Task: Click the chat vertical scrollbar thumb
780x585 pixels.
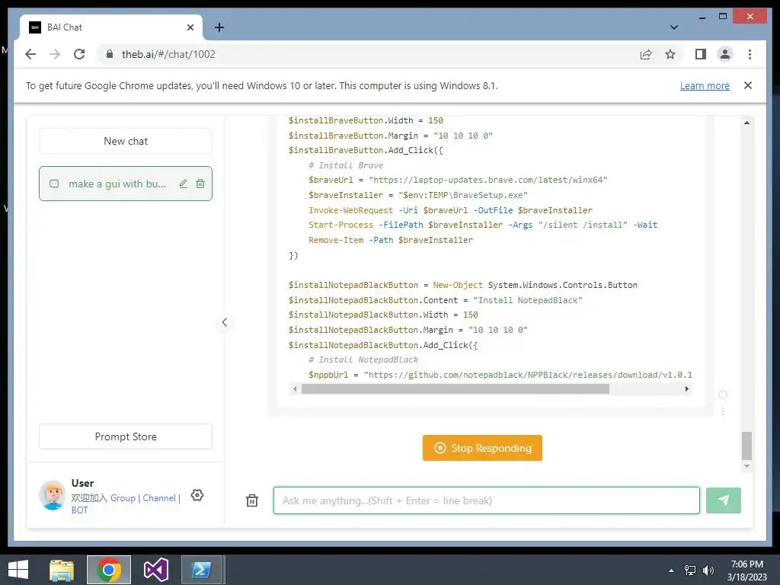Action: (x=746, y=446)
